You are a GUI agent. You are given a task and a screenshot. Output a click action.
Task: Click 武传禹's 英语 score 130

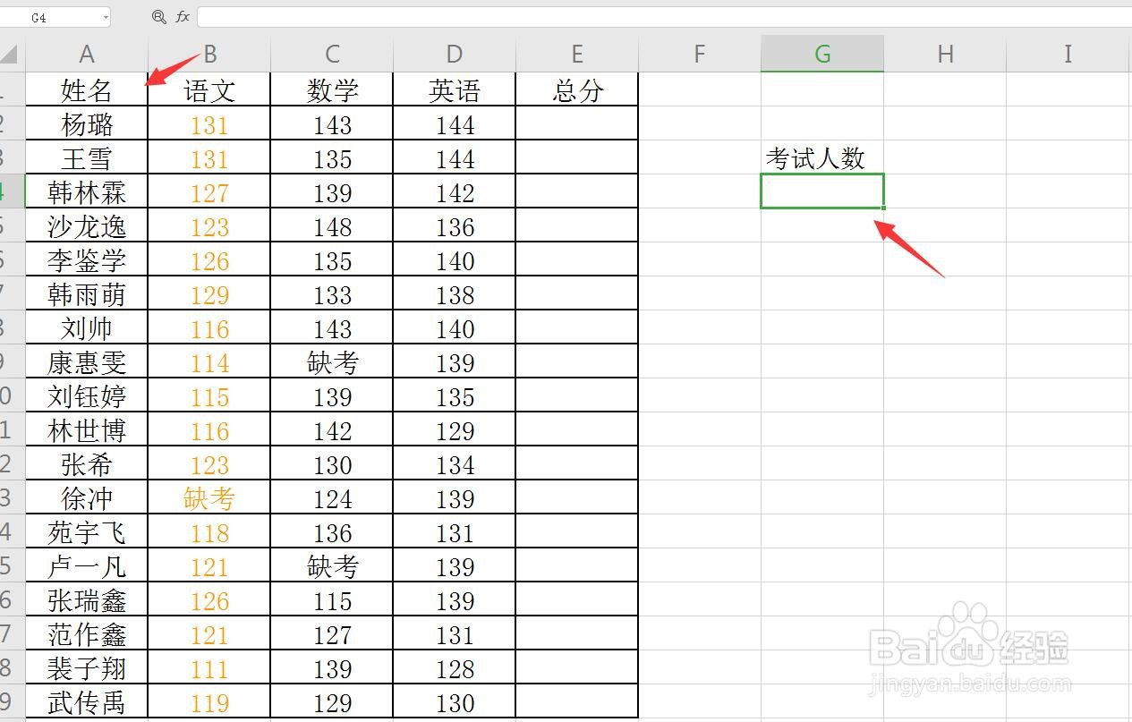pos(455,701)
